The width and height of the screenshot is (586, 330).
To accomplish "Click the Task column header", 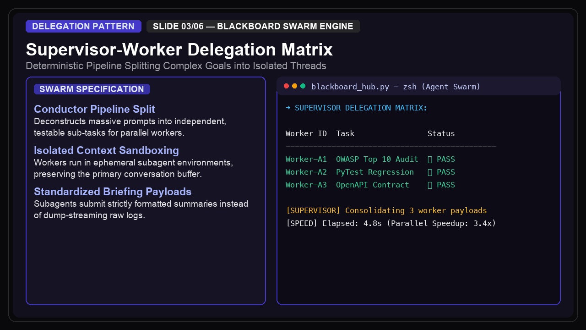I will [345, 134].
